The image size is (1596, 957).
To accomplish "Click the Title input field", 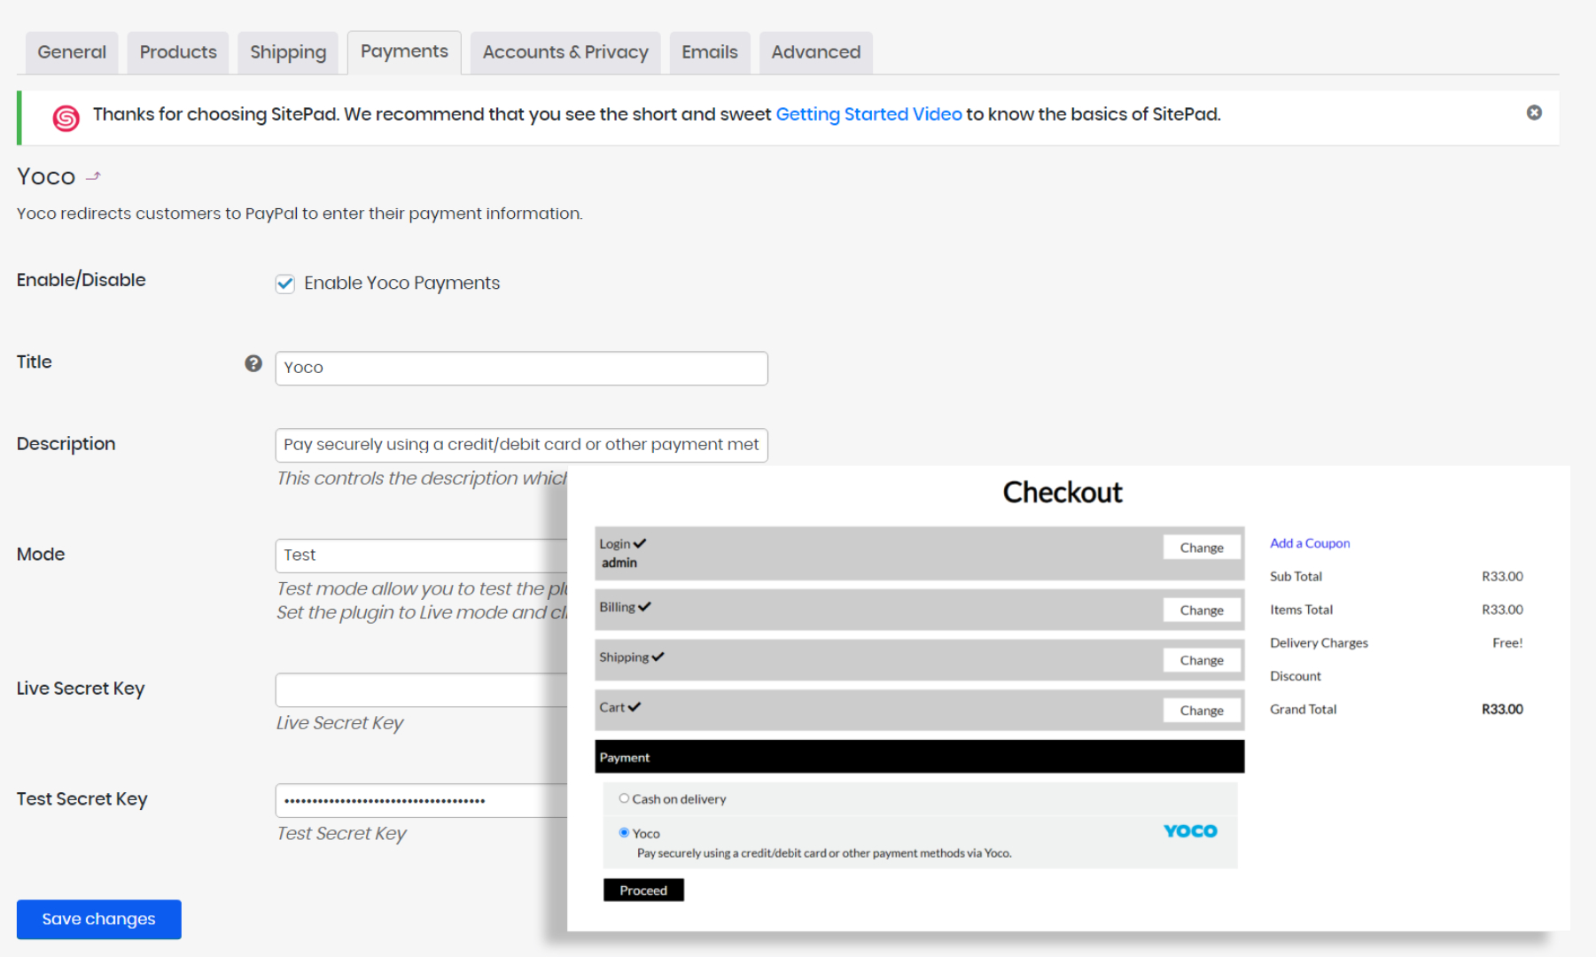I will tap(521, 369).
